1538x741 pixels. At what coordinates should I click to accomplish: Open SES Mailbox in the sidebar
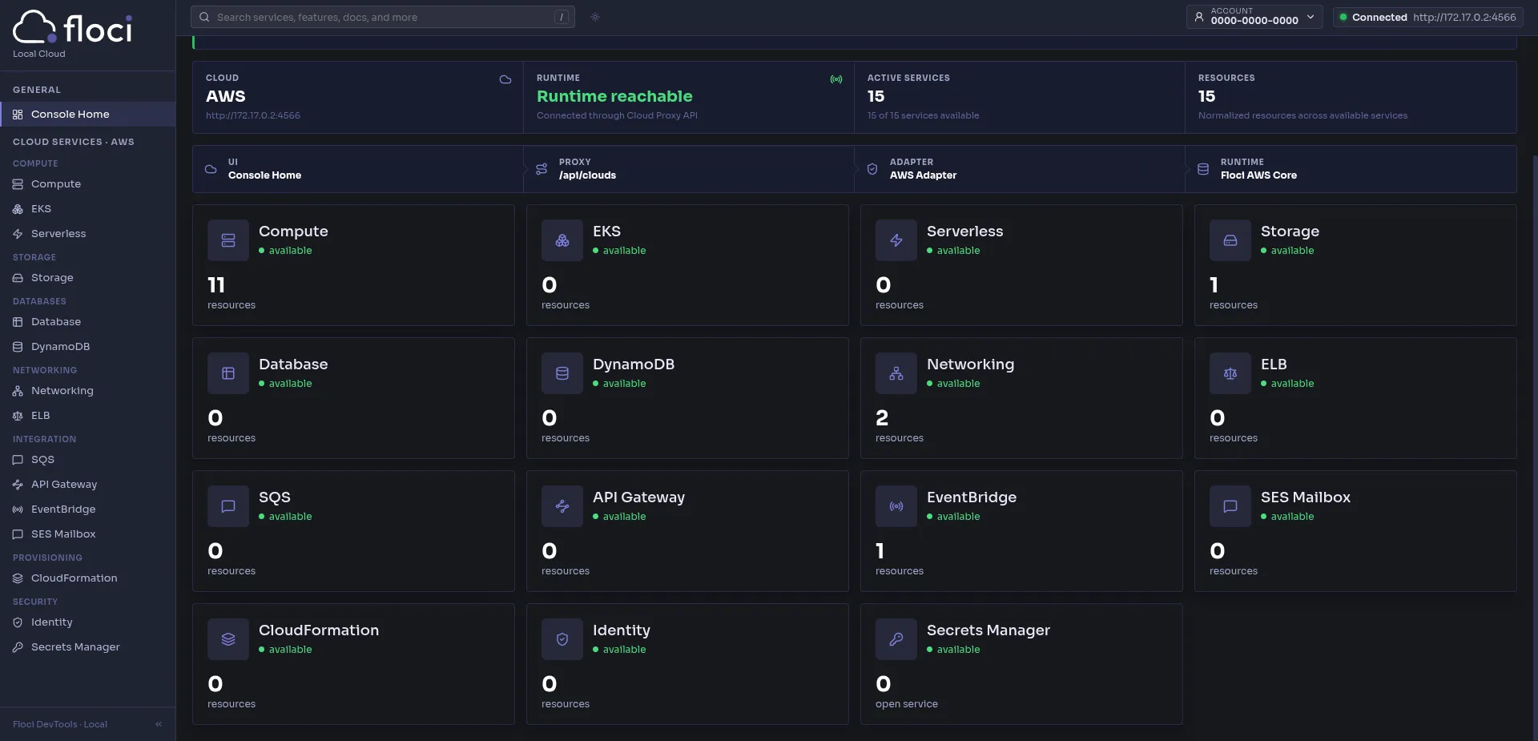88,534
